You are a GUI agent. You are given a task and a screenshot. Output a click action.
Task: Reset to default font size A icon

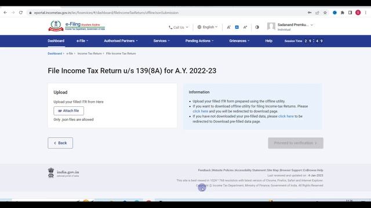click(x=237, y=27)
